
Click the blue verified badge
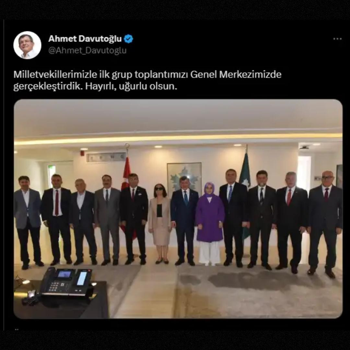click(x=128, y=39)
